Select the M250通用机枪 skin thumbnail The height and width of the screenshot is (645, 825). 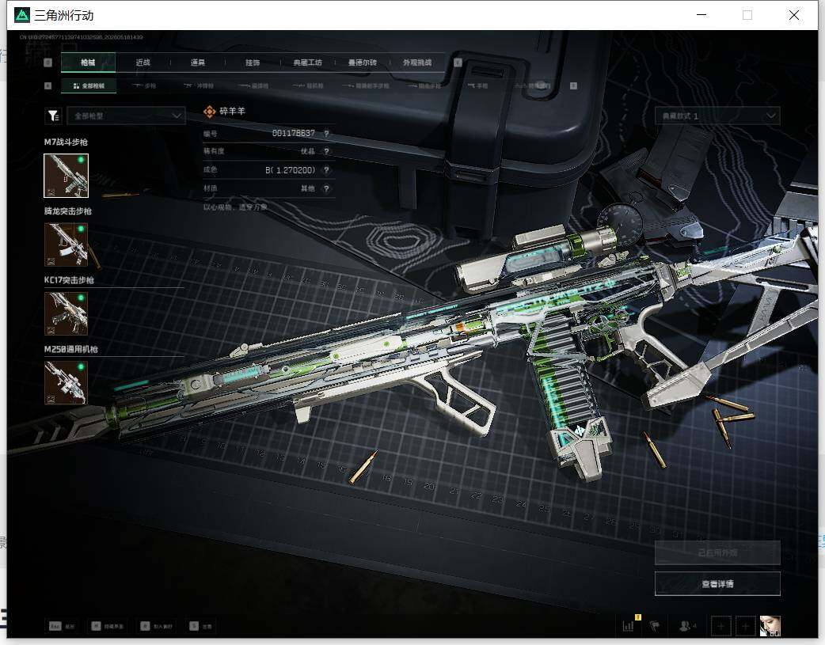pyautogui.click(x=66, y=382)
